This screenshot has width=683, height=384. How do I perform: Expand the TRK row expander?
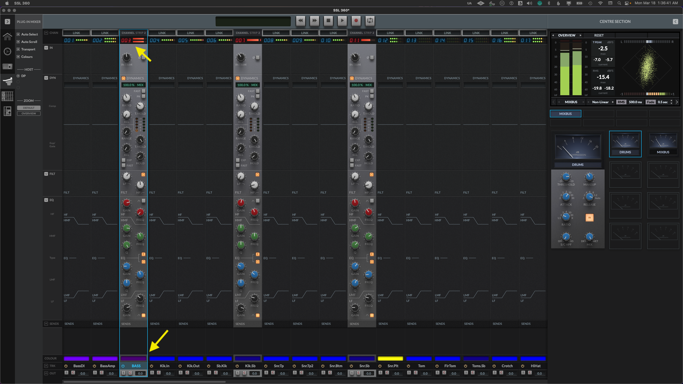(x=46, y=366)
